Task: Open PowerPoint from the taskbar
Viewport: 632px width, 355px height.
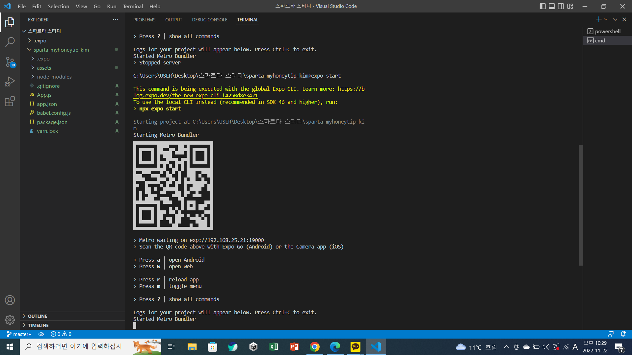Action: tap(294, 347)
